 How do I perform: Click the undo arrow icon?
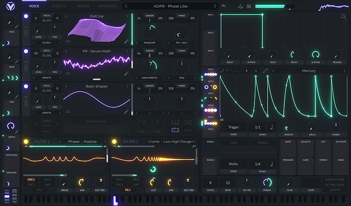(224, 6)
